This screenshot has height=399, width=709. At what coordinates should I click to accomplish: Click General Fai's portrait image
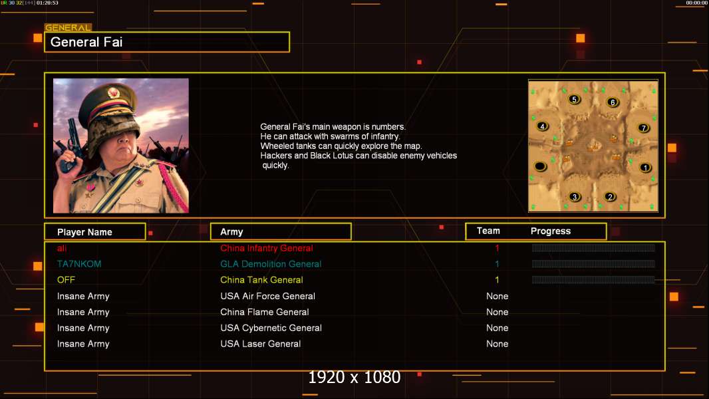(121, 146)
